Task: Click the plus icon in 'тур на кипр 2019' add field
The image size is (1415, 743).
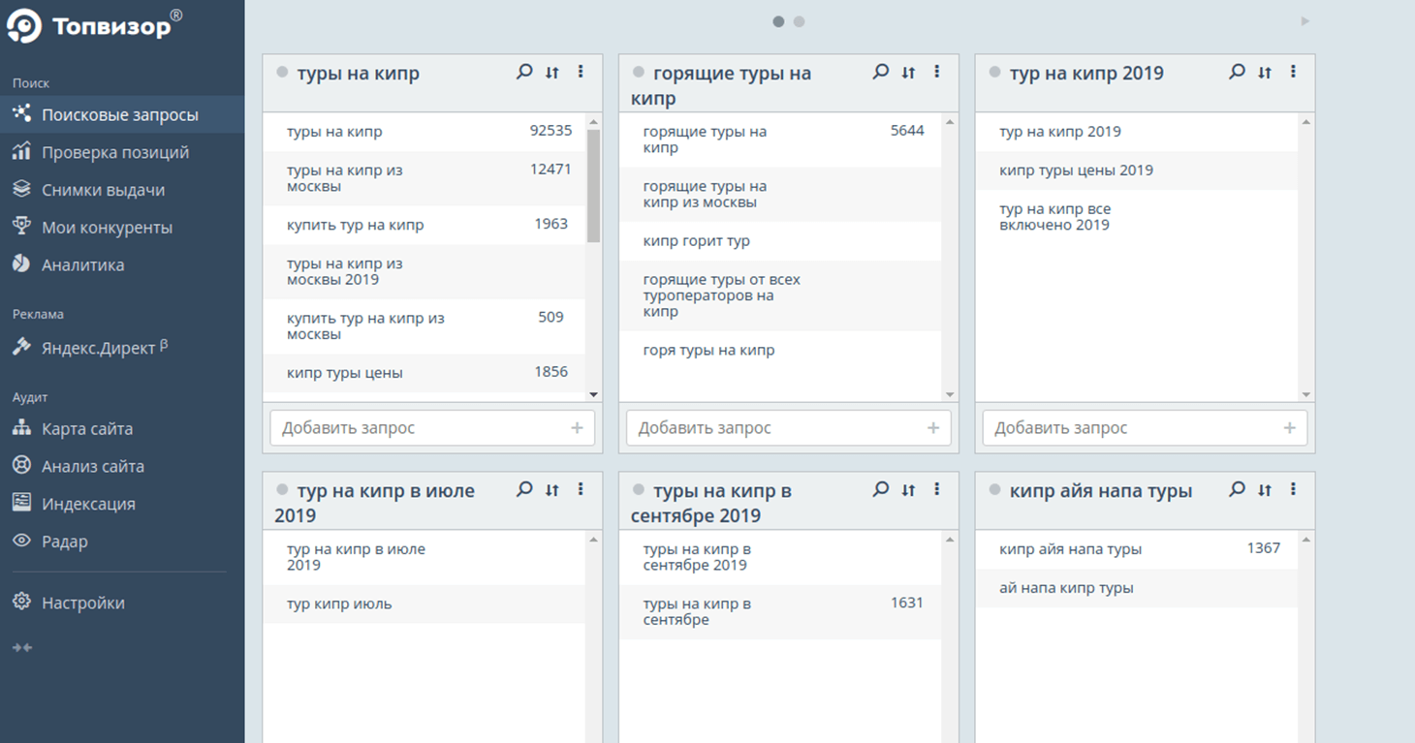Action: click(x=1289, y=428)
